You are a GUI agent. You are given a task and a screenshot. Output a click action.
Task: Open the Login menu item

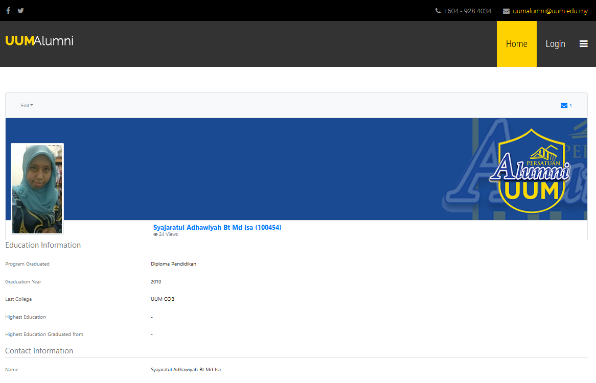555,44
